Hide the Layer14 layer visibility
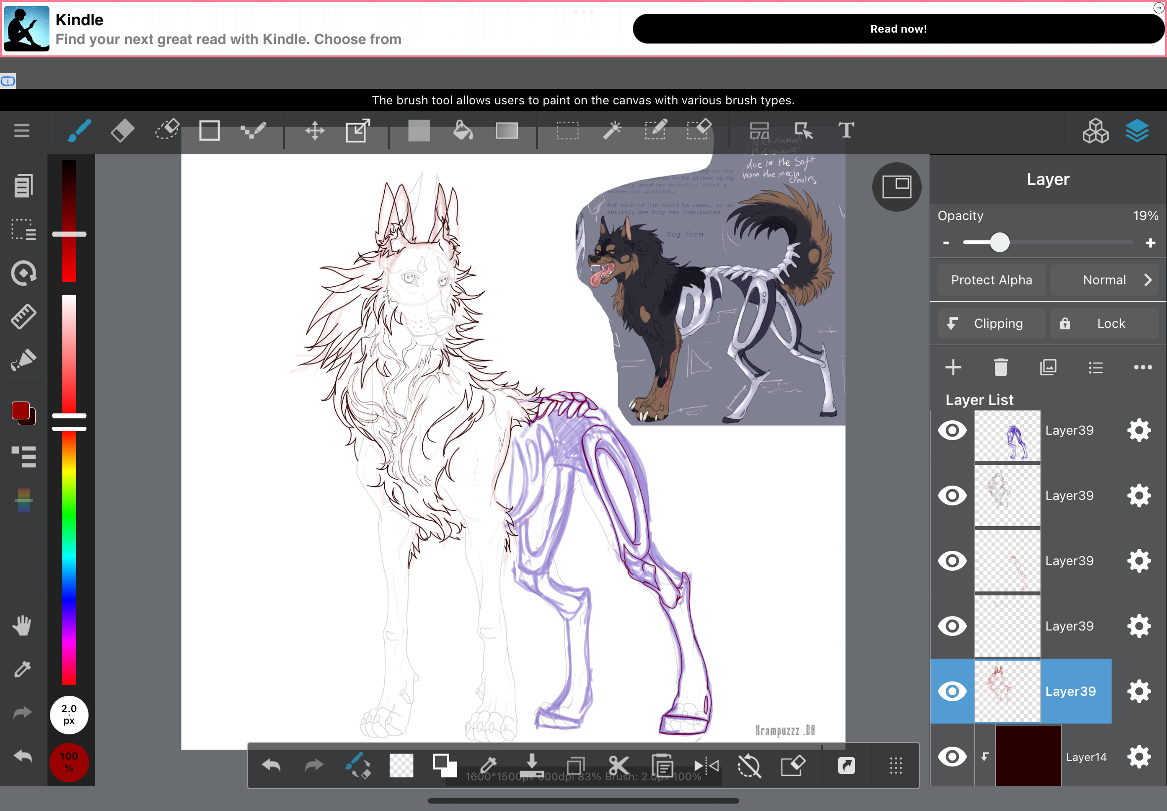The height and width of the screenshot is (811, 1167). (x=952, y=757)
